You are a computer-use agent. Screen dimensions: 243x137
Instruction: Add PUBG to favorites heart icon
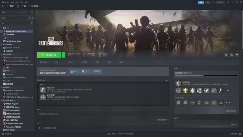coord(237,55)
